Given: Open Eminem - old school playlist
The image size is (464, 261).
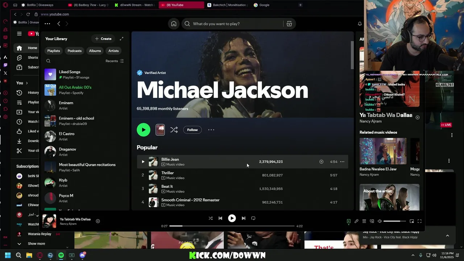Looking at the screenshot, I should (x=85, y=121).
